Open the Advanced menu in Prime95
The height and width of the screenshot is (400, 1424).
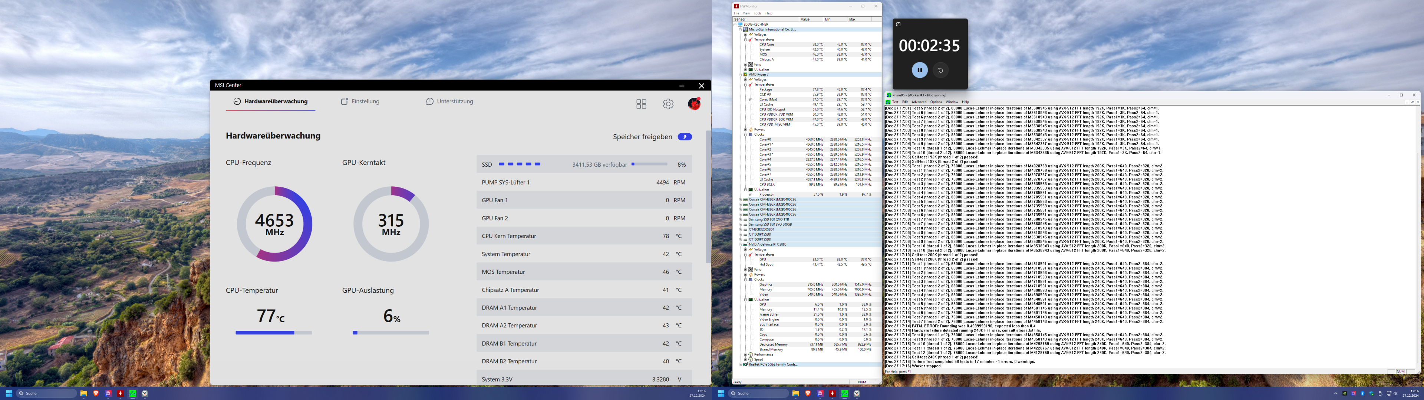tap(919, 101)
